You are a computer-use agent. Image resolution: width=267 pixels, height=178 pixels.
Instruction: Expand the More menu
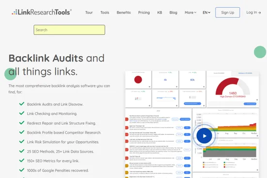pyautogui.click(x=190, y=13)
